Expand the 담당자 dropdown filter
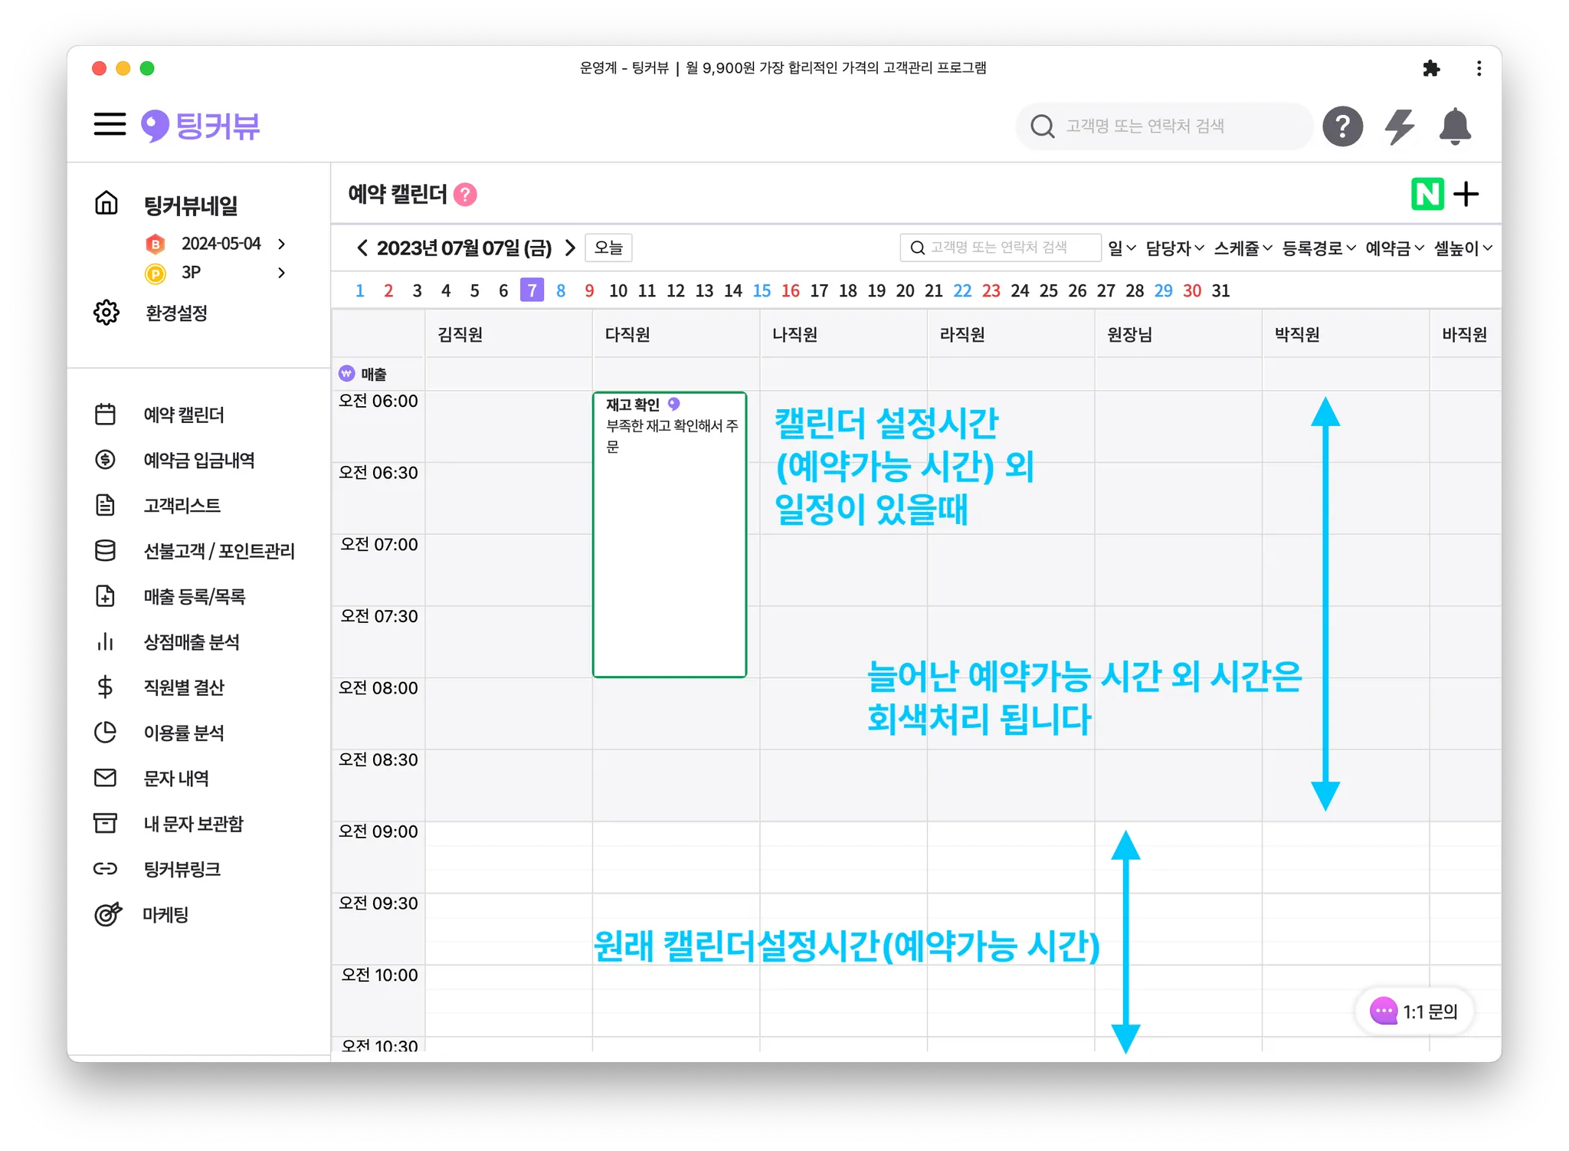 click(1174, 248)
